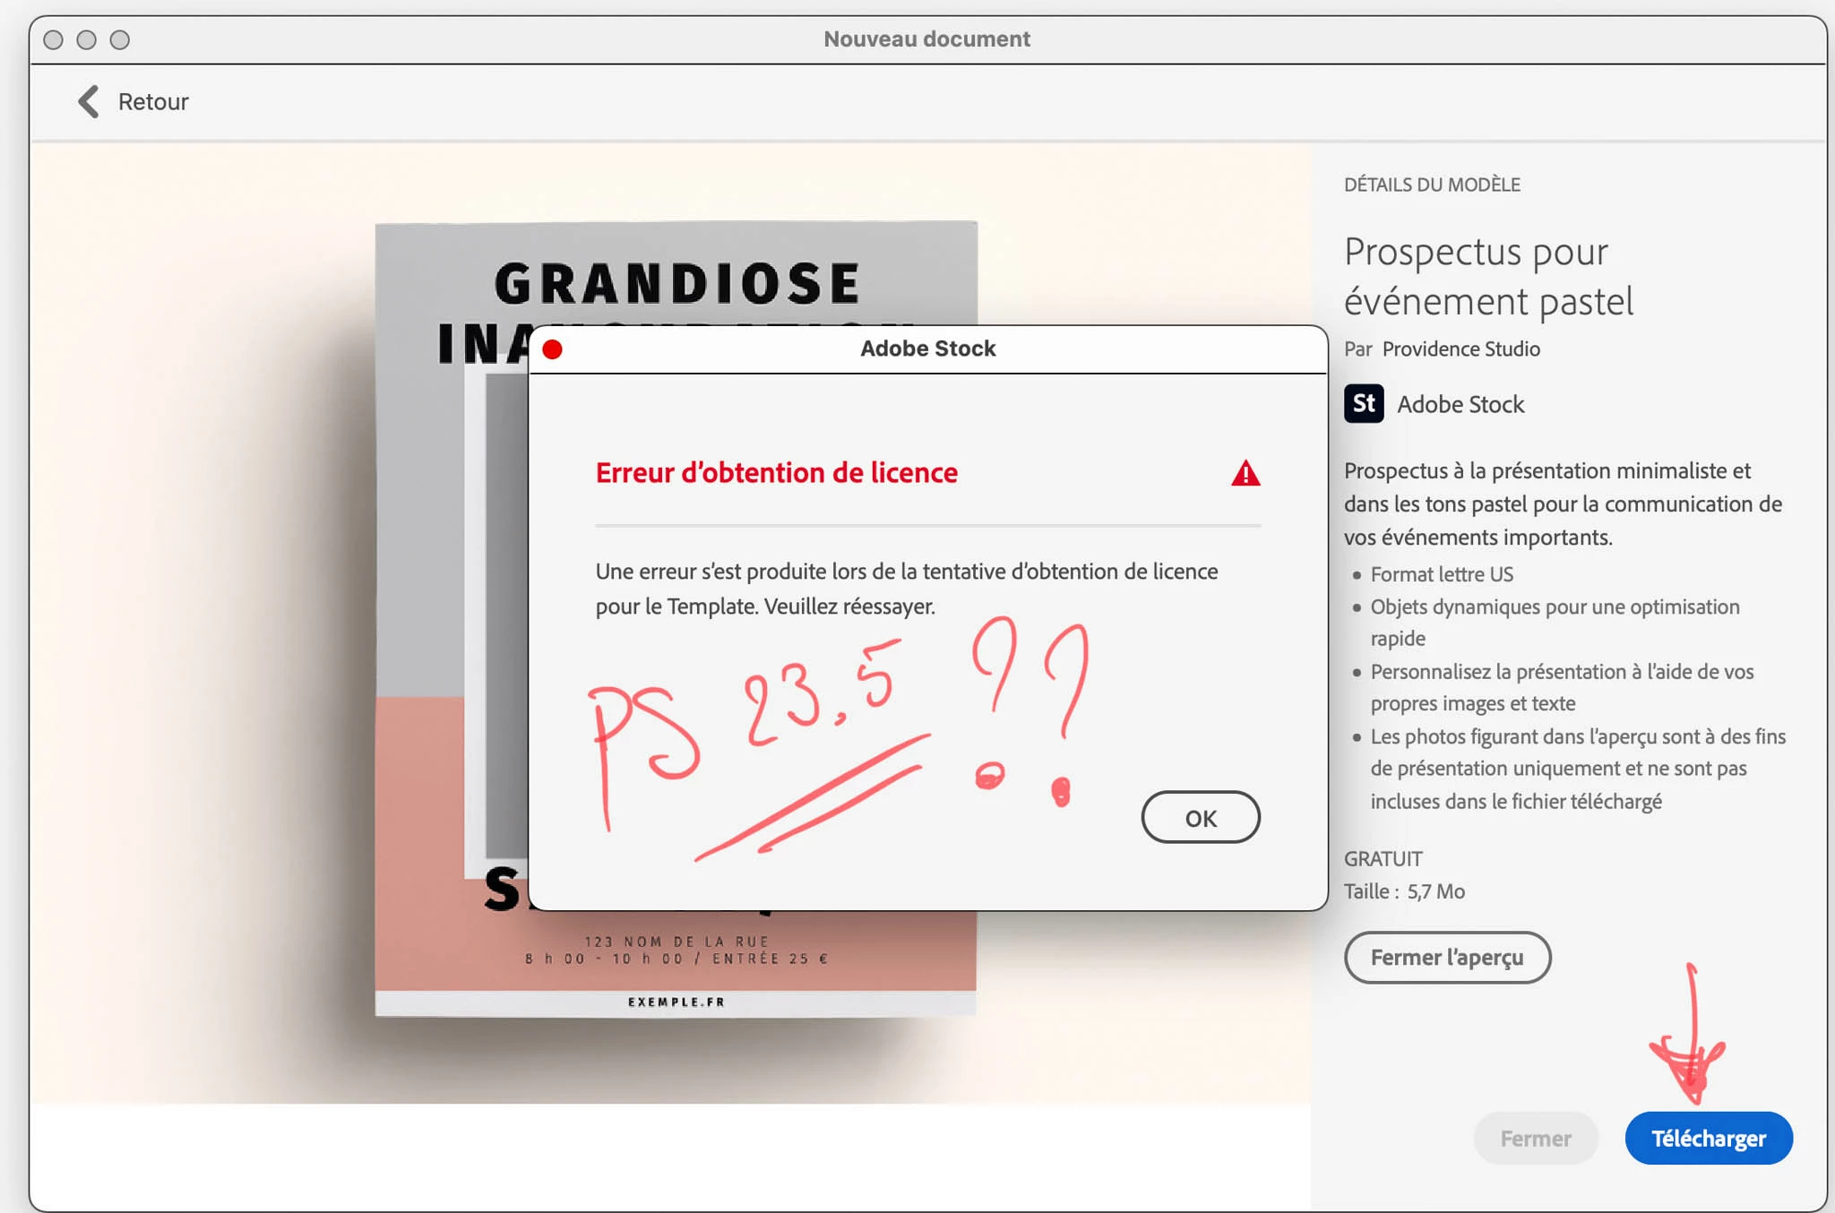The height and width of the screenshot is (1213, 1835).
Task: Click the second grey window control button
Action: click(86, 40)
